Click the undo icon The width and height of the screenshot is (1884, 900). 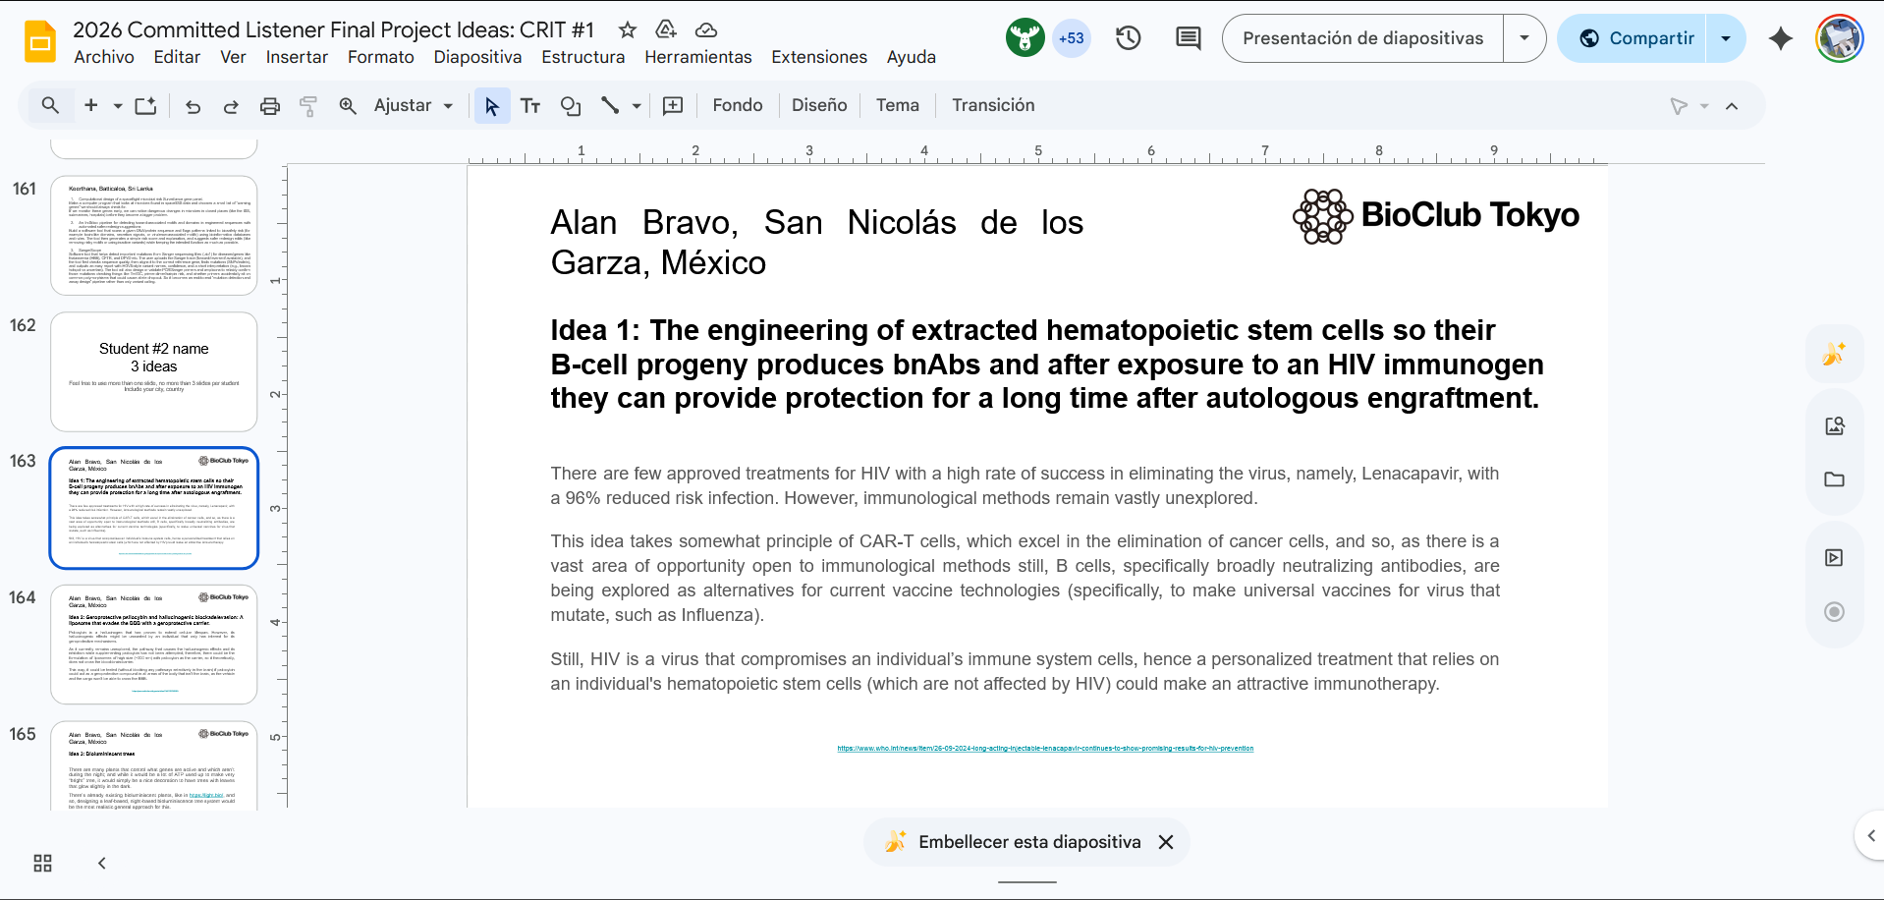point(193,105)
